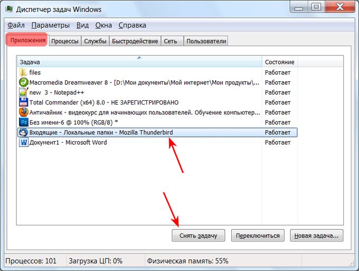Select the Mozilla Thunderbird icon

click(x=23, y=133)
